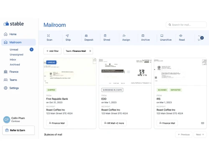Viewport: 209px width, 157px height.
Task: Click the Search for mail field
Action: [186, 25]
